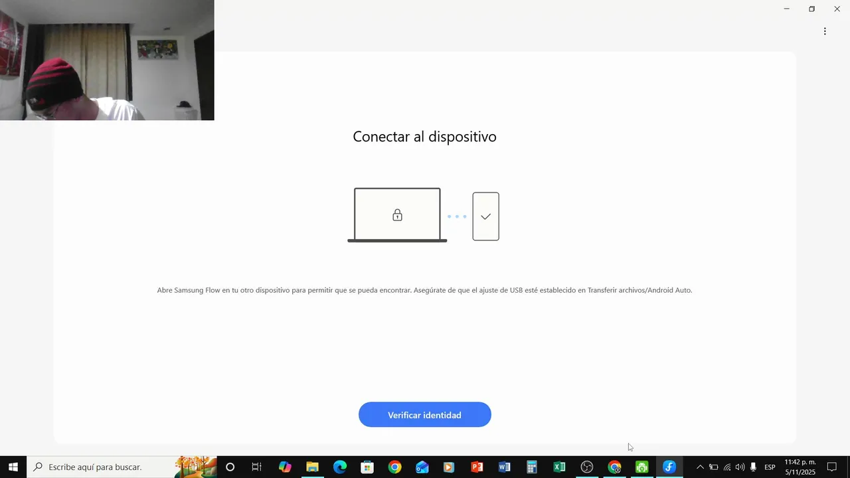This screenshot has width=850, height=478.
Task: Open Copilot from the taskbar
Action: pyautogui.click(x=285, y=467)
